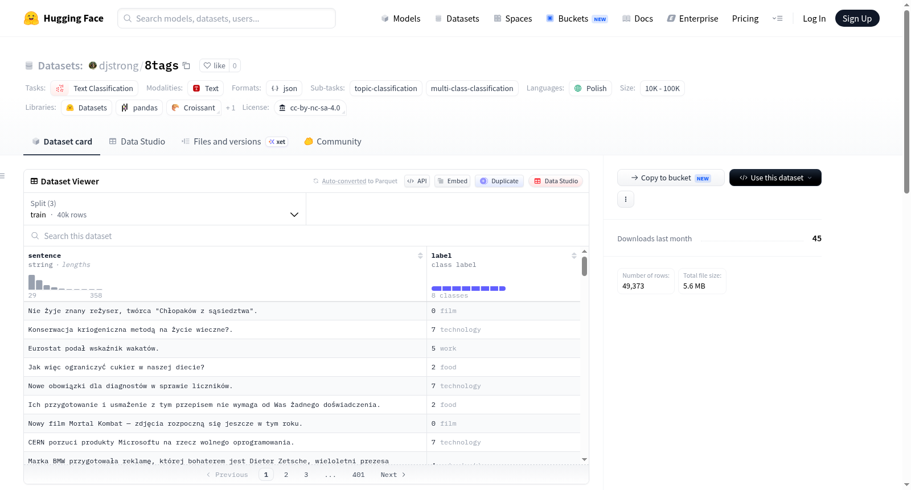Viewport: 911px width, 490px height.
Task: Select the Text modality tag
Action: coord(206,88)
